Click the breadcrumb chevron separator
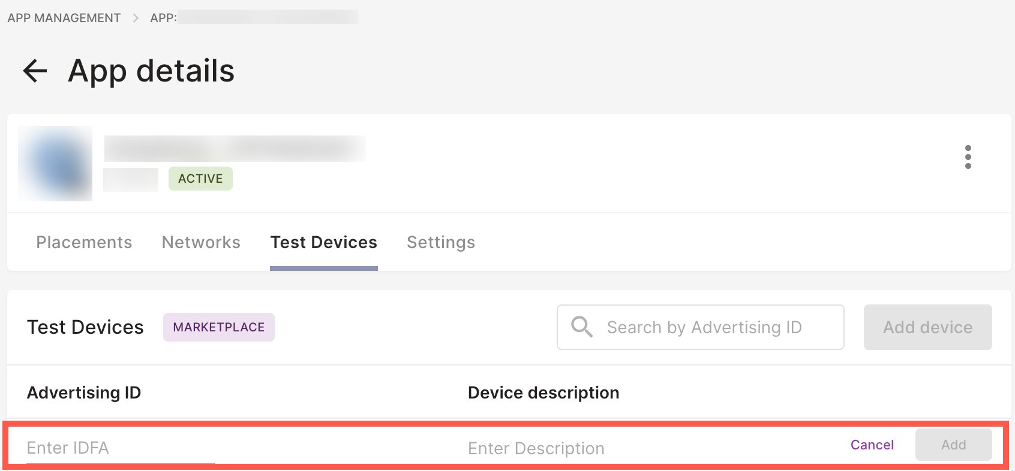1015x471 pixels. 134,17
